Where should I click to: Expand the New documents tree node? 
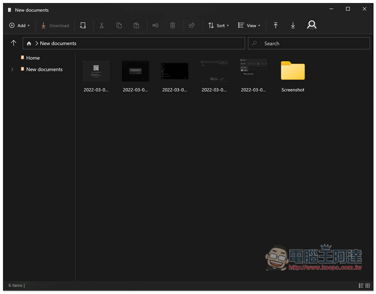coord(12,70)
